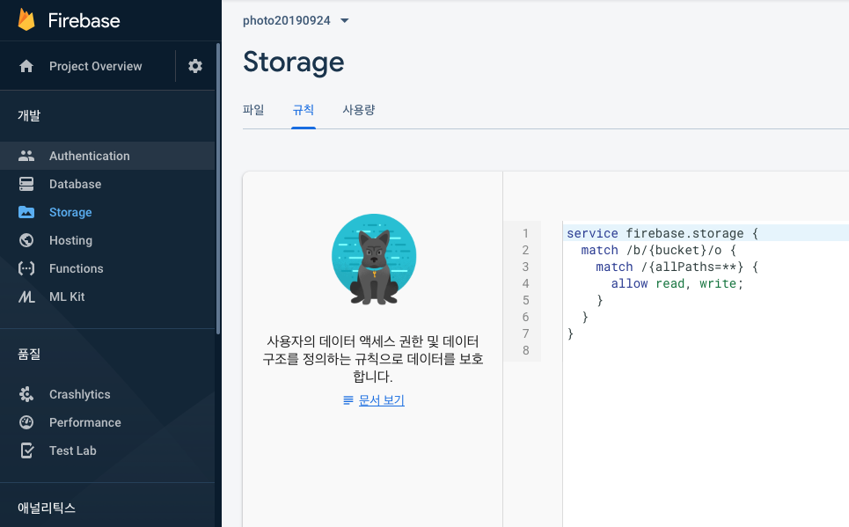
Task: Click the Firebase flame logo
Action: 26,20
